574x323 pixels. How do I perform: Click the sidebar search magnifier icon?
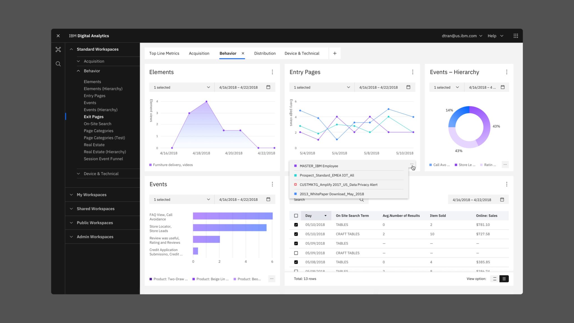[58, 64]
